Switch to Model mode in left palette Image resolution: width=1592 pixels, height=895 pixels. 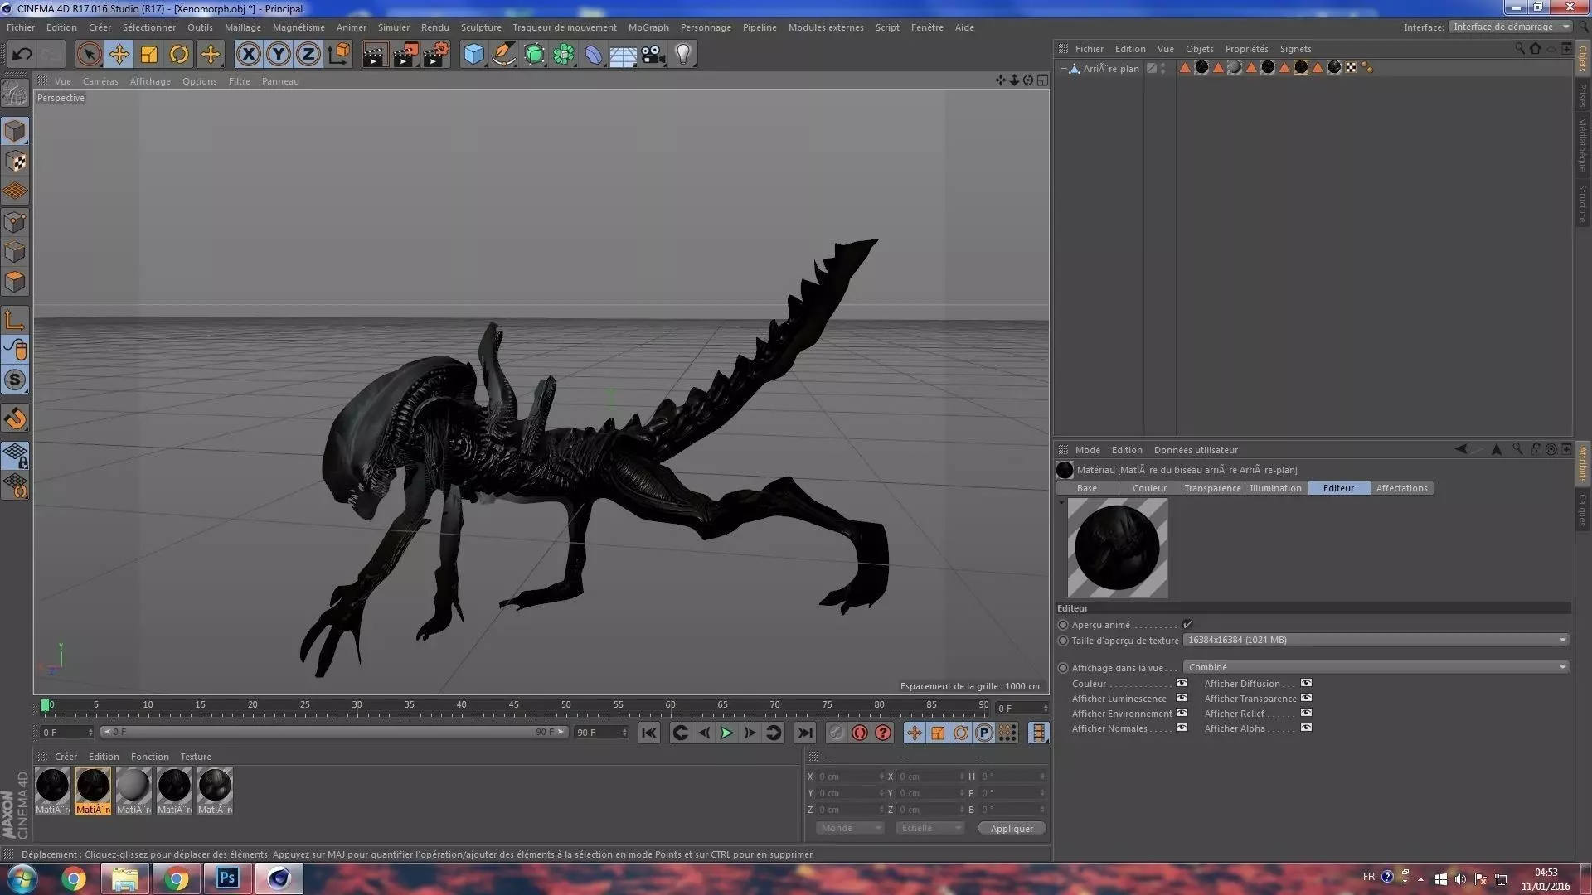[15, 131]
